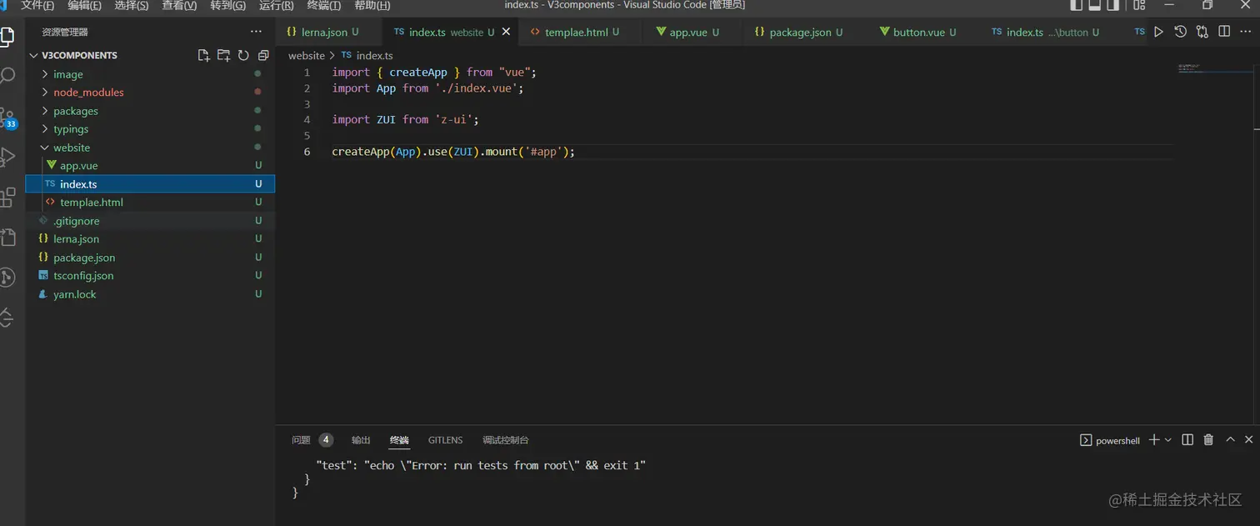Open the 查看(V) menu

pos(179,5)
